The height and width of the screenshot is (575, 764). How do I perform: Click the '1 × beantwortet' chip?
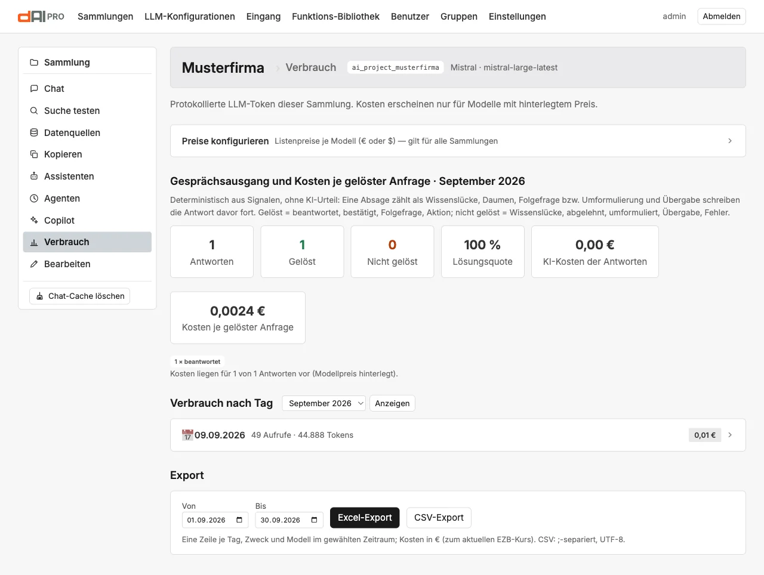click(x=198, y=361)
